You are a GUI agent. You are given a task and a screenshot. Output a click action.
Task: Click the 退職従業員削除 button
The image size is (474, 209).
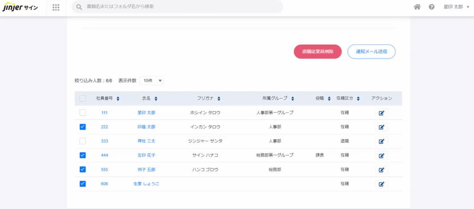tap(318, 52)
